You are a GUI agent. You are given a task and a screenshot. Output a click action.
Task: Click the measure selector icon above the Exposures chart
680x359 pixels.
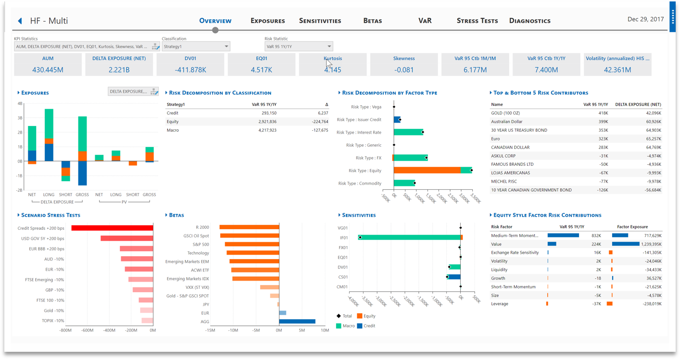[x=153, y=91]
